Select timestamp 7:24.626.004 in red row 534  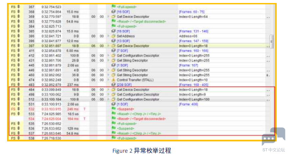point(51,119)
